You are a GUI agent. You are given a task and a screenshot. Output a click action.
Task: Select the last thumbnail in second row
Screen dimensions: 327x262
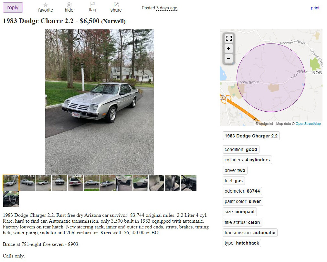click(11, 199)
